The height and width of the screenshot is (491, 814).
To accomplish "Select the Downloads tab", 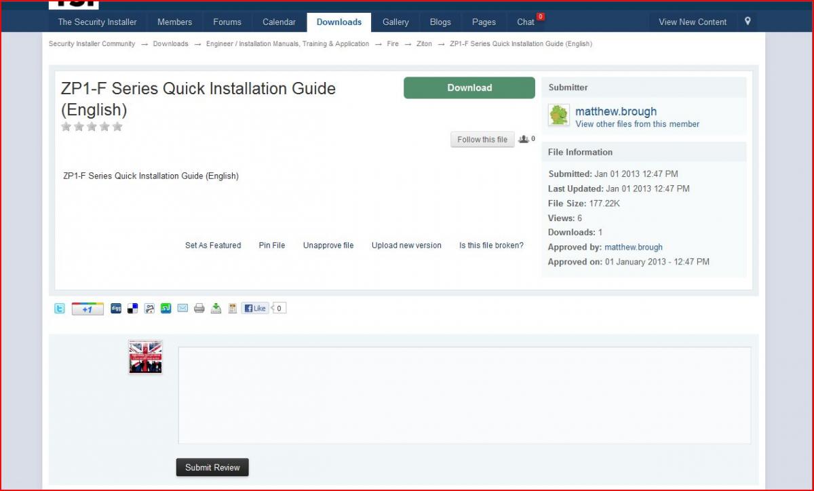I will point(339,22).
